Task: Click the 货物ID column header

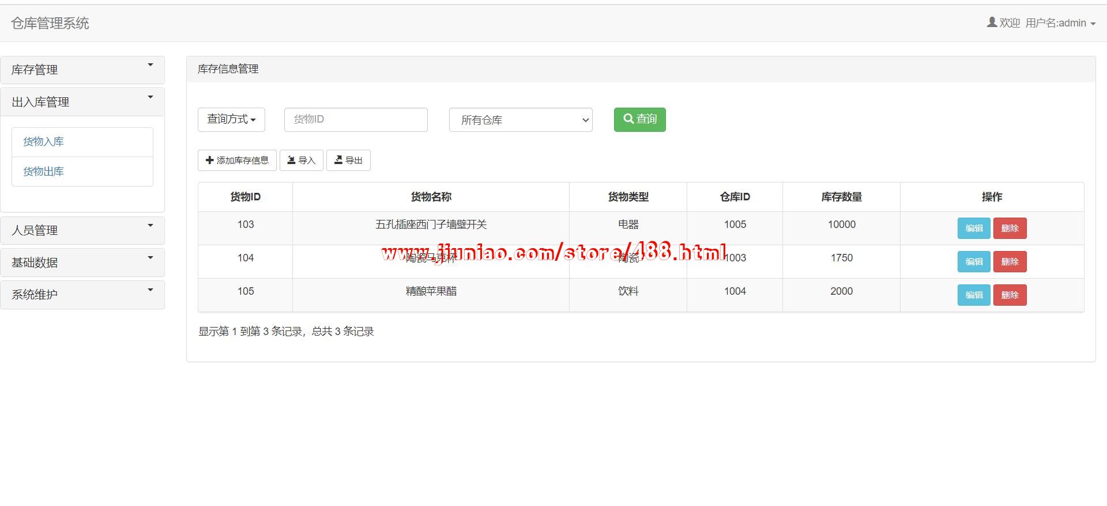Action: pos(246,197)
